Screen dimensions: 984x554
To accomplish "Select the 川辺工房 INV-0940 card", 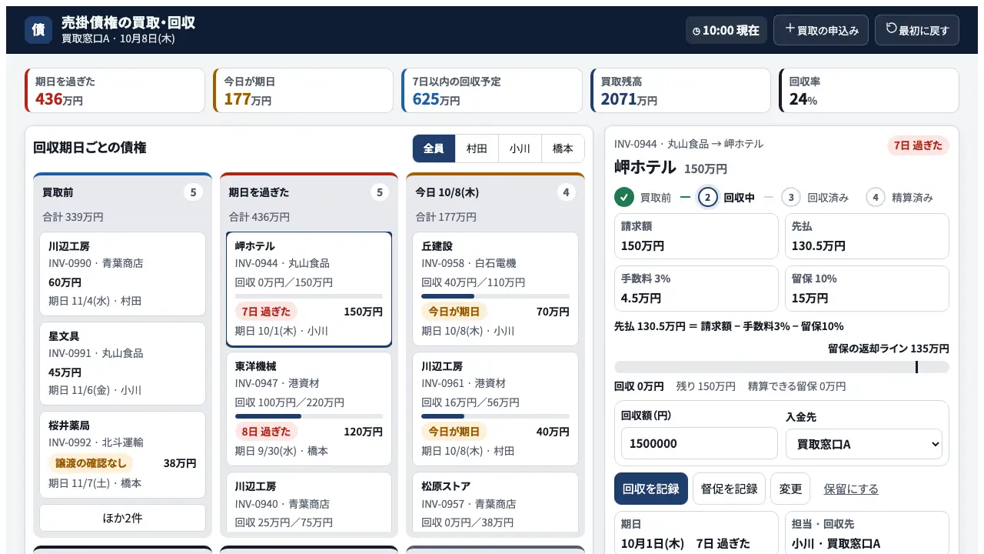I will click(x=309, y=502).
